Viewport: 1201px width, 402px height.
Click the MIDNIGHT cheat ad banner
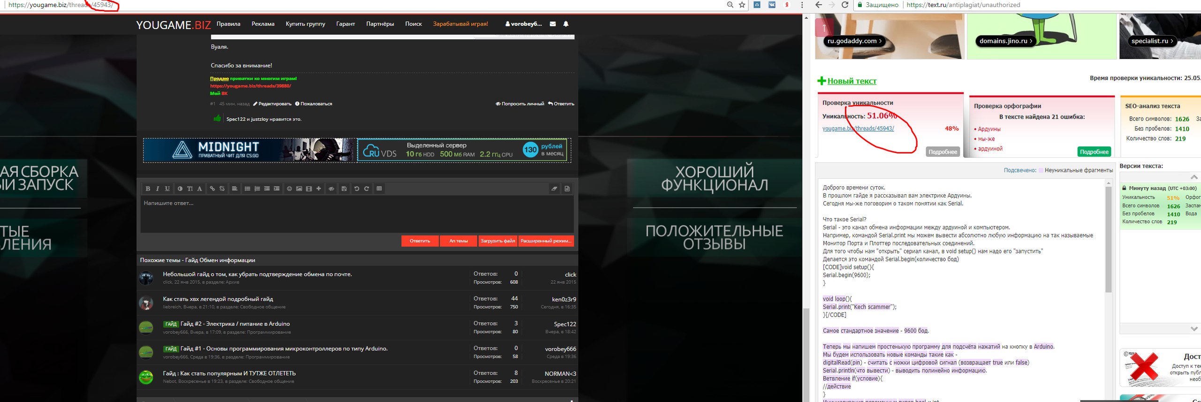(x=250, y=150)
